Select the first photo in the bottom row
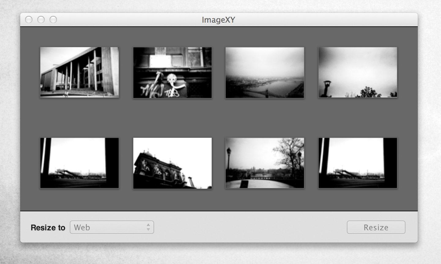The image size is (441, 264). point(80,163)
